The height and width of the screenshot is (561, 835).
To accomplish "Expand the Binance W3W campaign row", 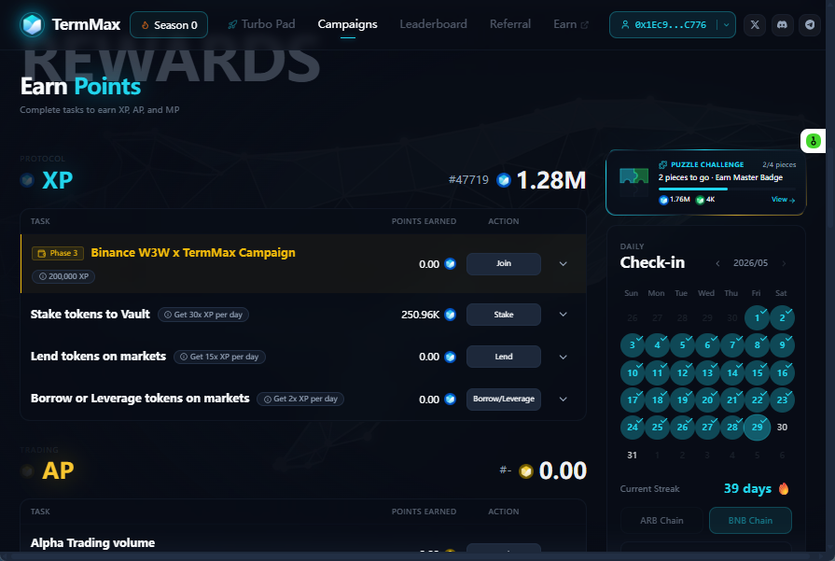I will click(x=563, y=264).
